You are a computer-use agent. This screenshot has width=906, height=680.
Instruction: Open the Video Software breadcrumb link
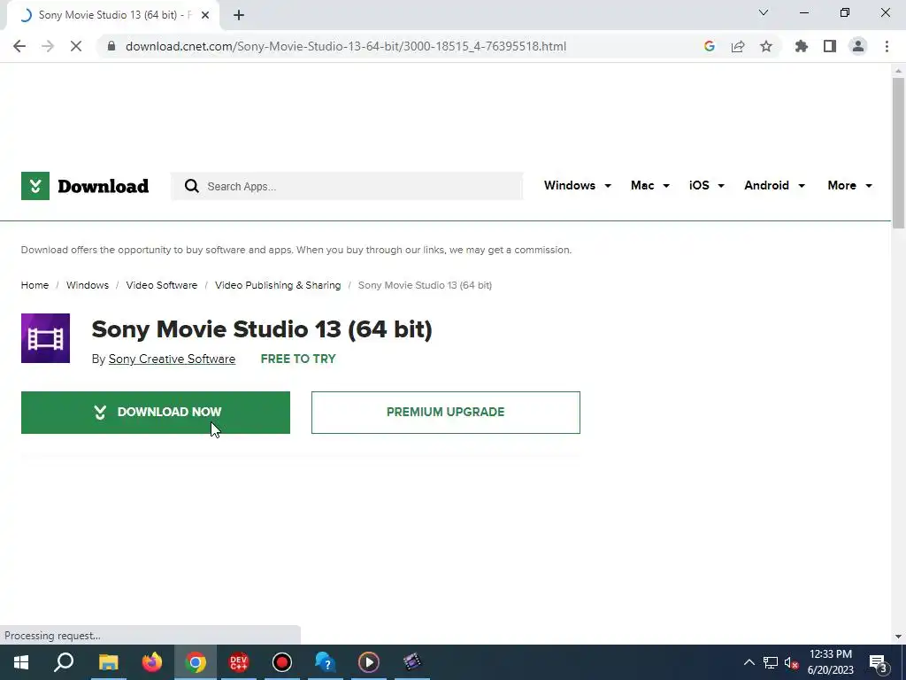162,285
